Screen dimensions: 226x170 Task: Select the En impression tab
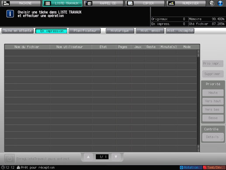coord(51,31)
